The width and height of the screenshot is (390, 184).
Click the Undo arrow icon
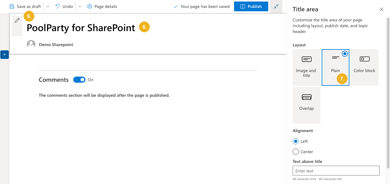(x=58, y=6)
